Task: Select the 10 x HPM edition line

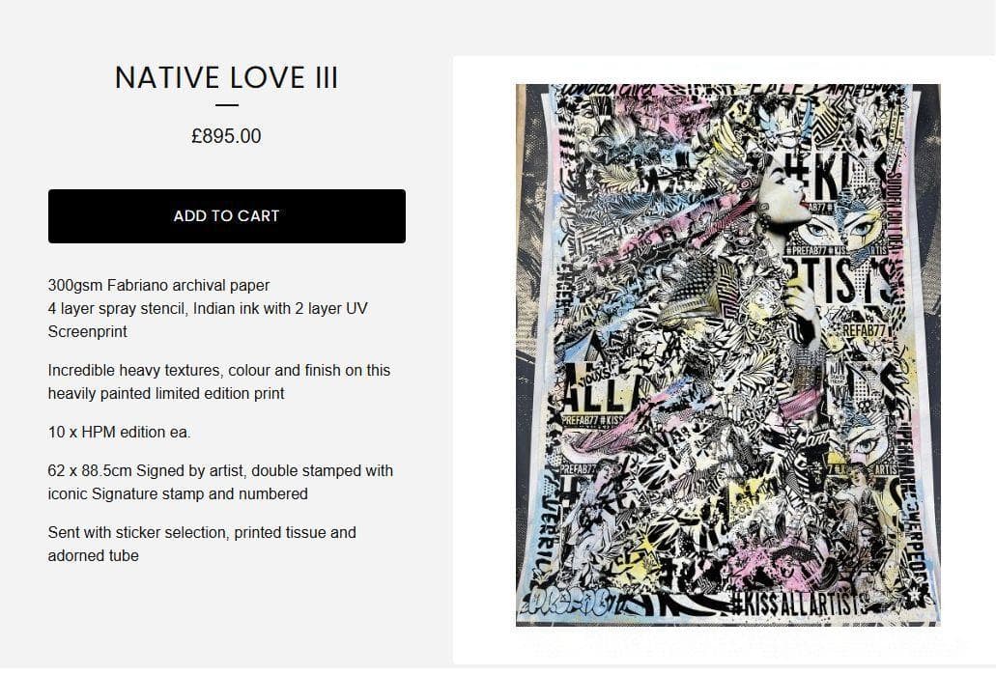Action: (120, 432)
